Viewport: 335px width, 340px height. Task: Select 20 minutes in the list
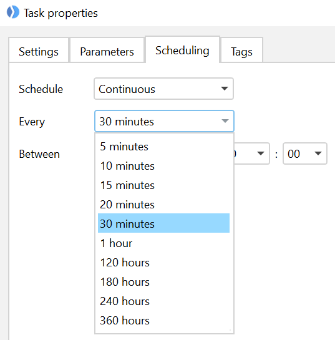163,205
